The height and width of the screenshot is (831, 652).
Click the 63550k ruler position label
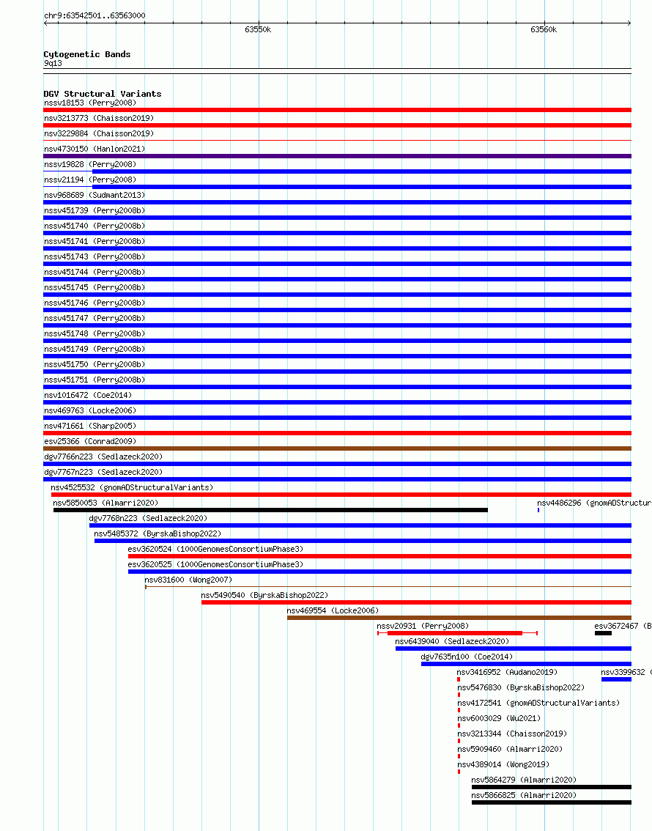(x=258, y=29)
